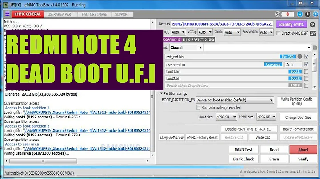This screenshot has width=320, height=179.
Task: Open boot partition 1 backup file link
Action: pyautogui.click(x=87, y=112)
